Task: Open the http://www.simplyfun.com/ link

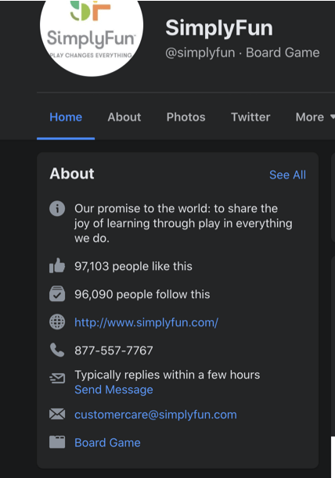Action: 146,322
